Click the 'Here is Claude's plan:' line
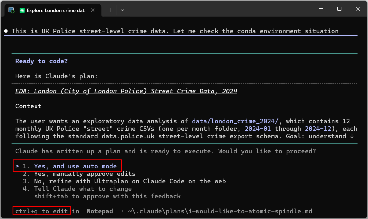The height and width of the screenshot is (219, 368). 56,76
